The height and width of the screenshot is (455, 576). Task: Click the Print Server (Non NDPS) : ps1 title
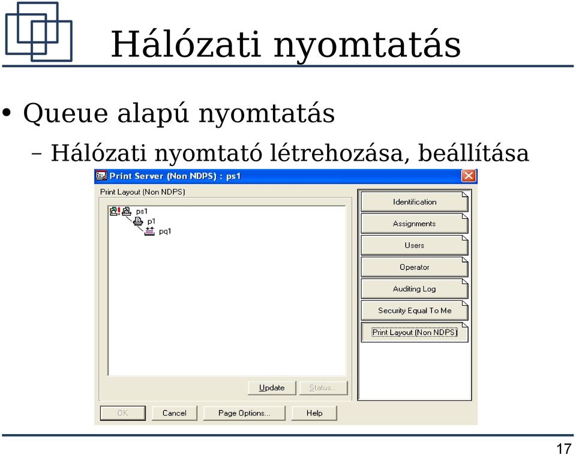click(x=175, y=176)
